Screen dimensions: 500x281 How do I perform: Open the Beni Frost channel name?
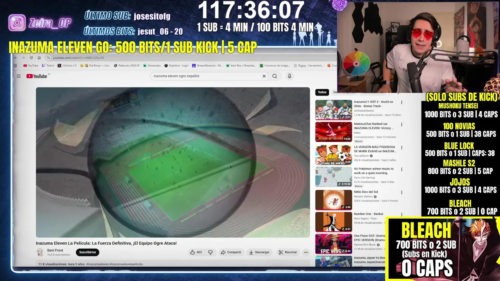coord(55,250)
